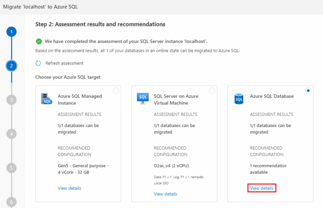Click the green assessment completed checkmark icon
Viewport: 323px width, 208px height.
[39, 41]
